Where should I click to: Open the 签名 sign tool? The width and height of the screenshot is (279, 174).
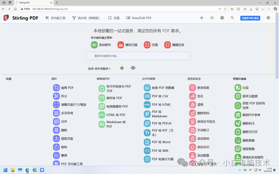(x=196, y=96)
